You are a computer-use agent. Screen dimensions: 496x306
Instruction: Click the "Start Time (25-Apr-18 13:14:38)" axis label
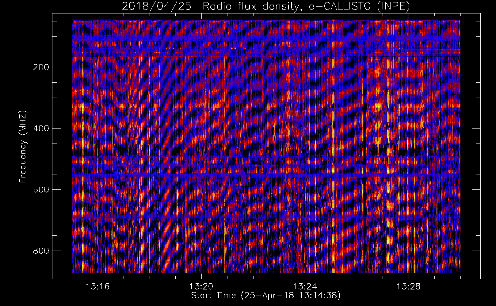266,296
